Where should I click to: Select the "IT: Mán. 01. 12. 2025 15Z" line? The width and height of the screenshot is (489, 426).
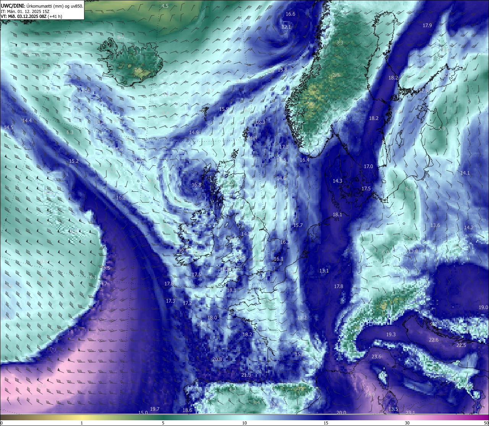pyautogui.click(x=25, y=11)
